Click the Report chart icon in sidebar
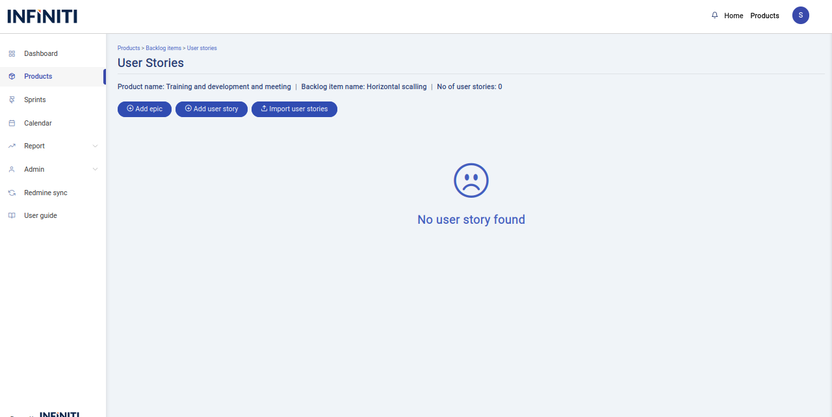The image size is (832, 417). coord(12,146)
